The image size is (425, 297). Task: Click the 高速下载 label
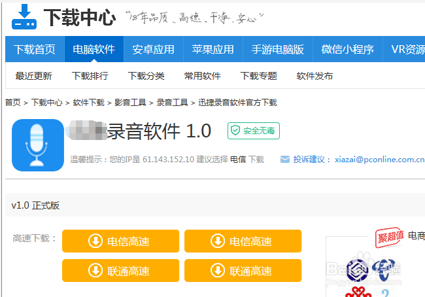coord(35,238)
